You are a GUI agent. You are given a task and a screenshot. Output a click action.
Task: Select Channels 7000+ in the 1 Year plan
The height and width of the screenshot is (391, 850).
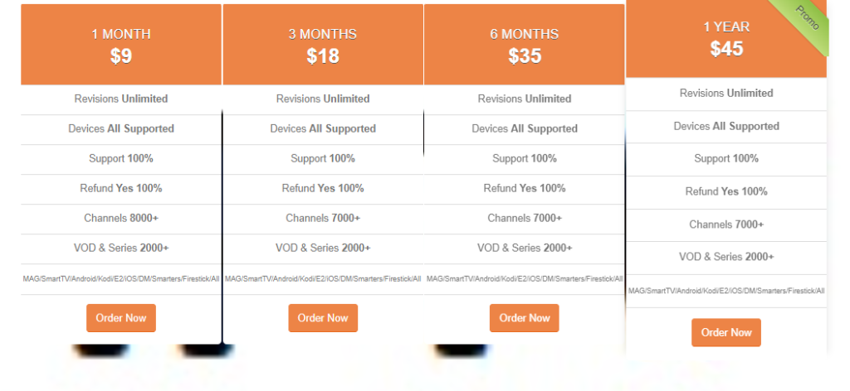(726, 224)
